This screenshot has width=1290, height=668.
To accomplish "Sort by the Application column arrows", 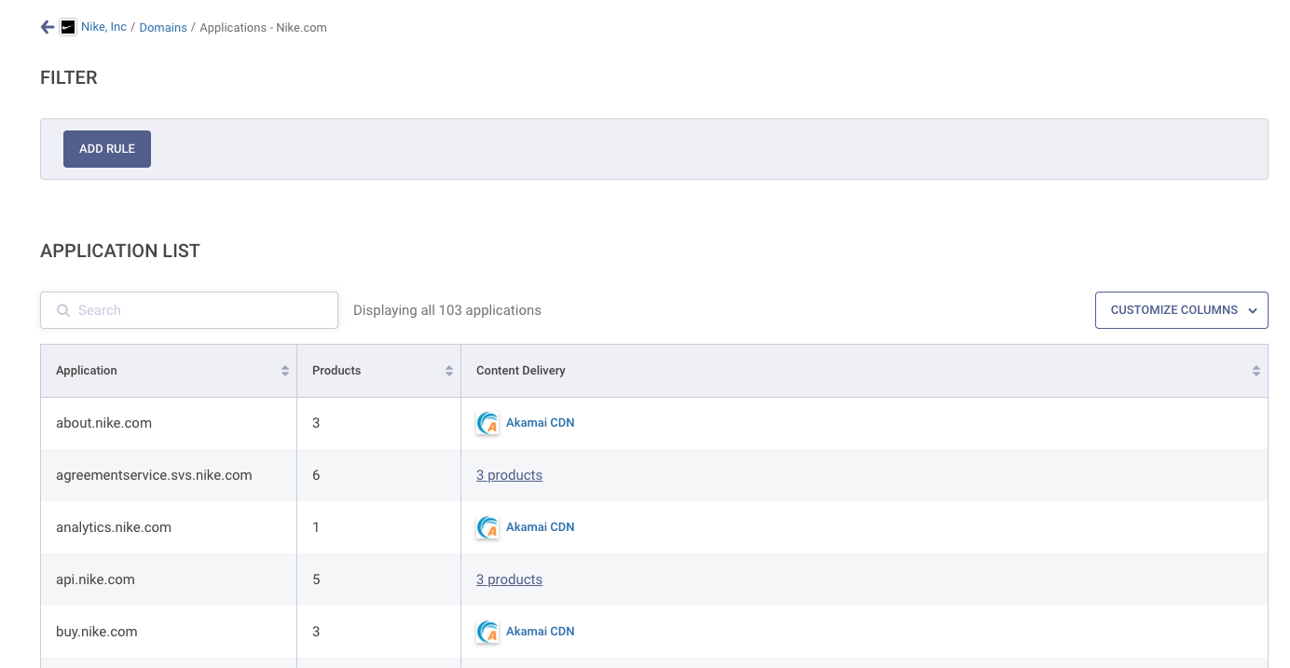I will (285, 371).
